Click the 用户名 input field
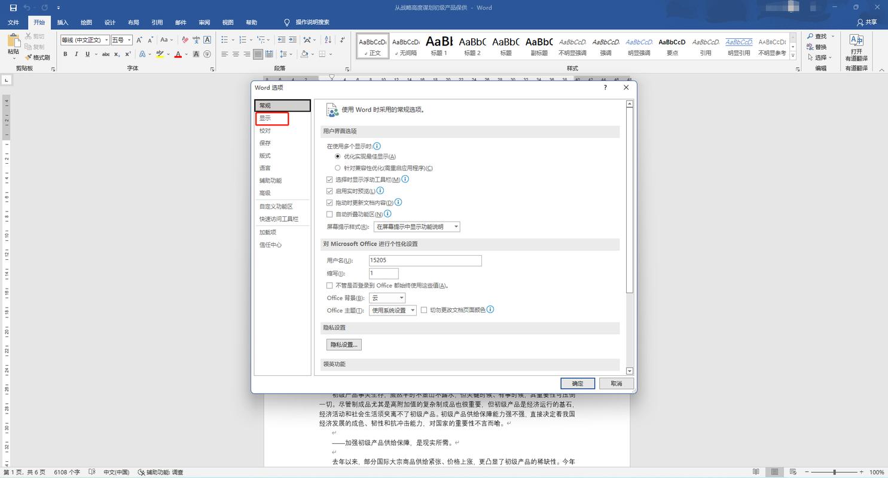The image size is (888, 478). click(425, 261)
